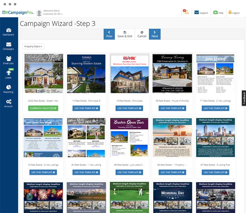This screenshot has width=246, height=213.
Task: Click '2202-Real Estate - Ocean View' label
Action: pyautogui.click(x=43, y=101)
